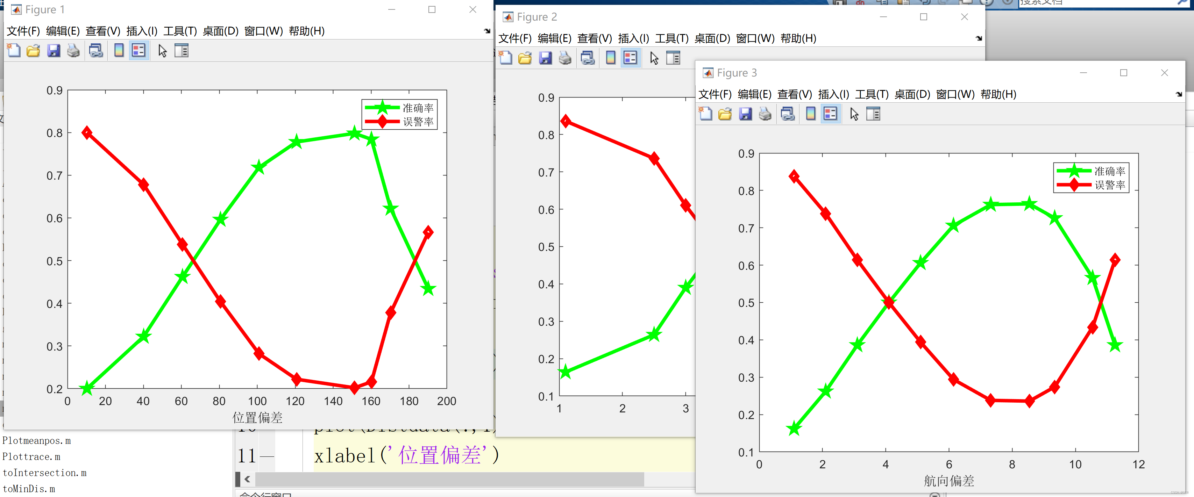
Task: Insert colorbar using Figure 3 toolbar icon
Action: click(810, 114)
